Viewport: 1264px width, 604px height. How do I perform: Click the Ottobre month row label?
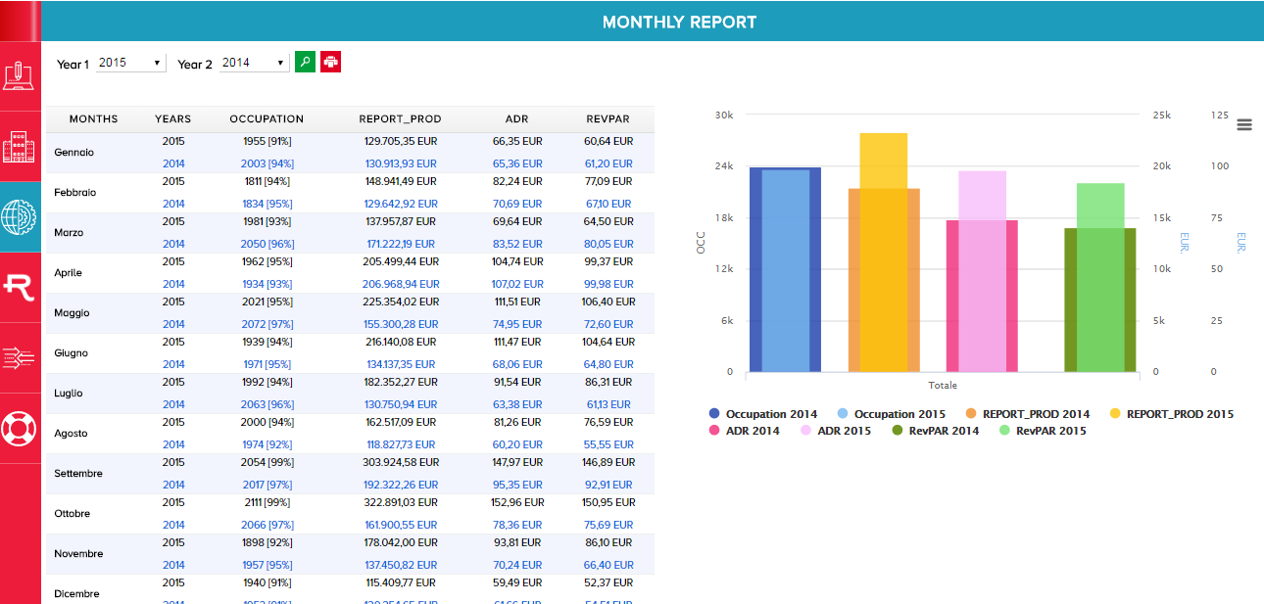tap(73, 514)
